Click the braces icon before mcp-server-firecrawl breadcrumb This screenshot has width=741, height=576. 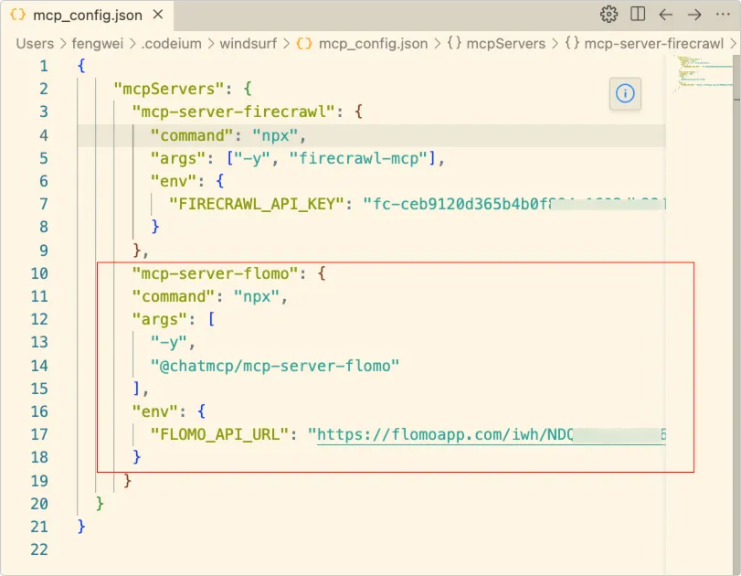572,43
